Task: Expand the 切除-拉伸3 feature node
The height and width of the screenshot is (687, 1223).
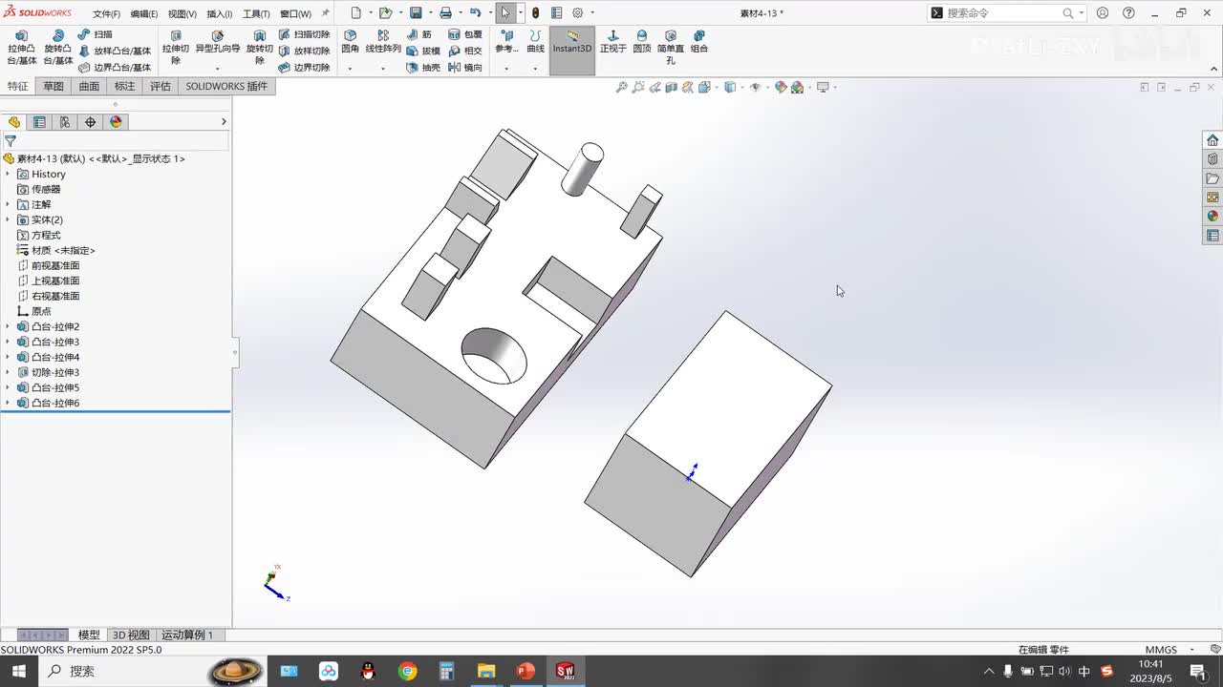Action: [8, 372]
